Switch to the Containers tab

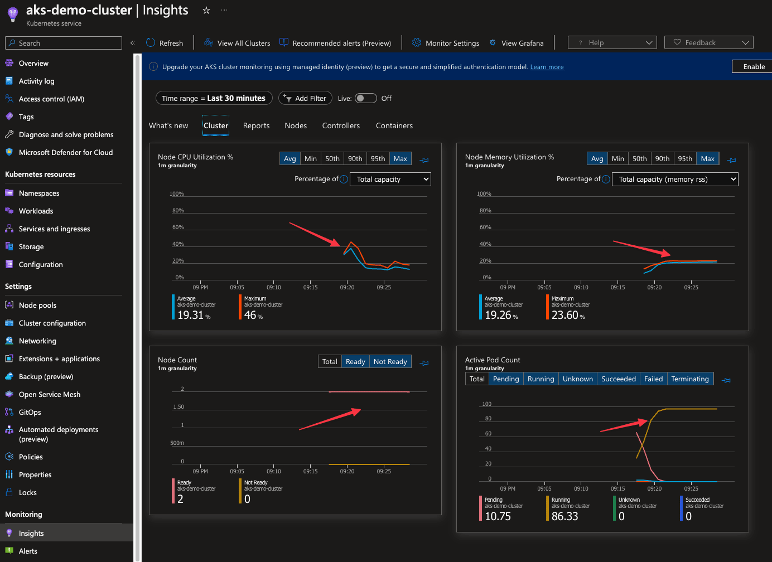tap(394, 125)
